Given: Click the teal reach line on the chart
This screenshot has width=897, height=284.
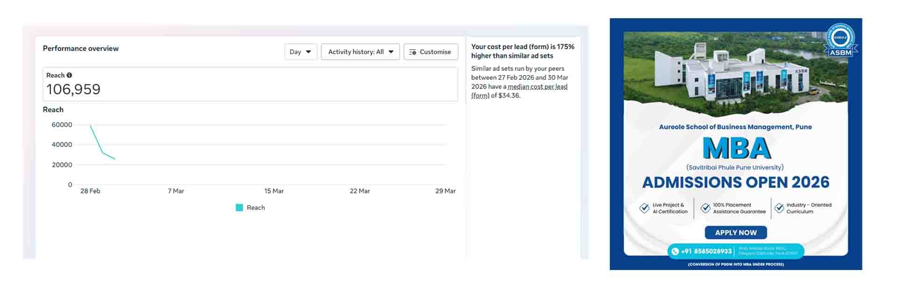Looking at the screenshot, I should click(103, 152).
